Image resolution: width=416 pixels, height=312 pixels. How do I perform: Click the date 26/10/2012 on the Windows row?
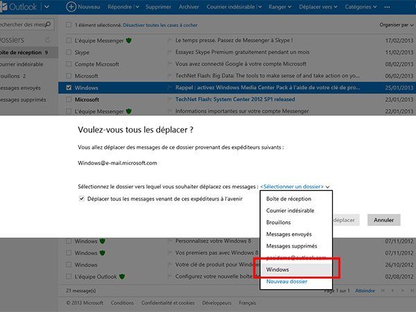click(x=399, y=265)
